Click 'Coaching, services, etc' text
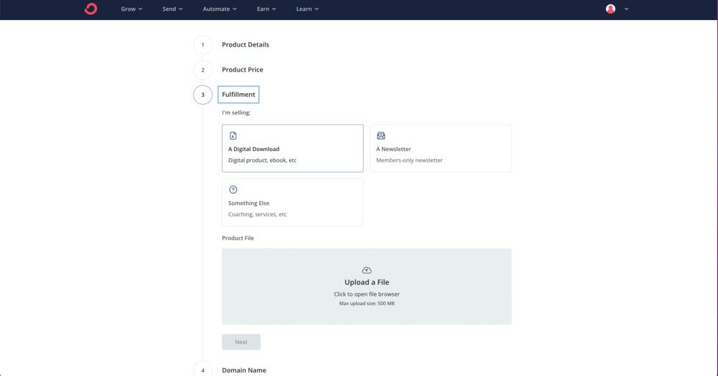718x376 pixels. (257, 214)
